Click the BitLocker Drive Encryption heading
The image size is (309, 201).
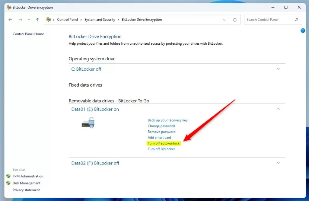pos(95,37)
